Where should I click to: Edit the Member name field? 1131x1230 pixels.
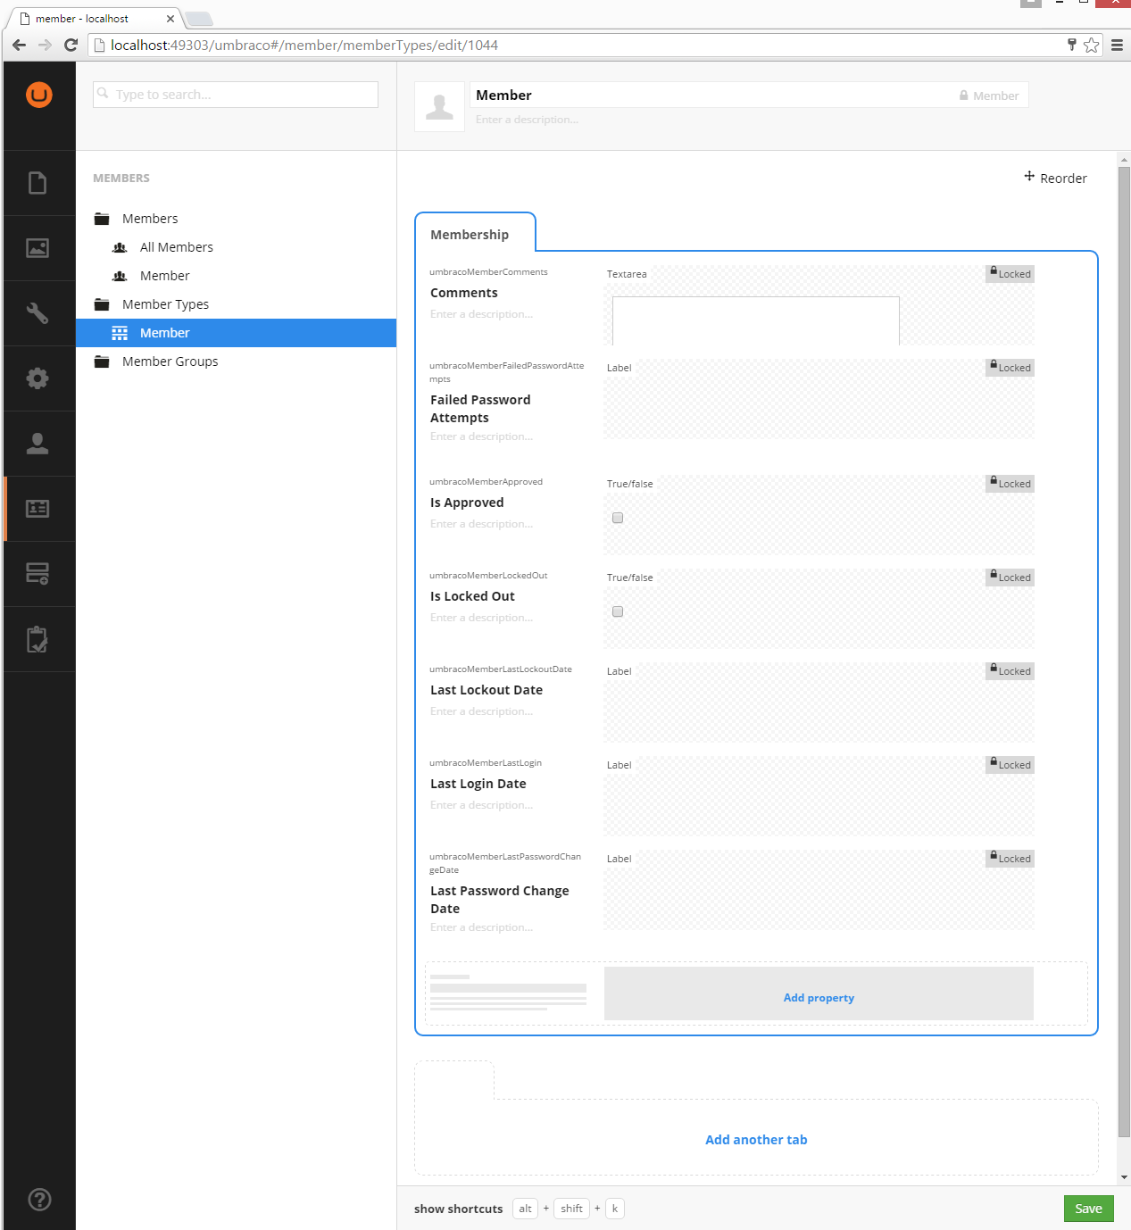(714, 96)
